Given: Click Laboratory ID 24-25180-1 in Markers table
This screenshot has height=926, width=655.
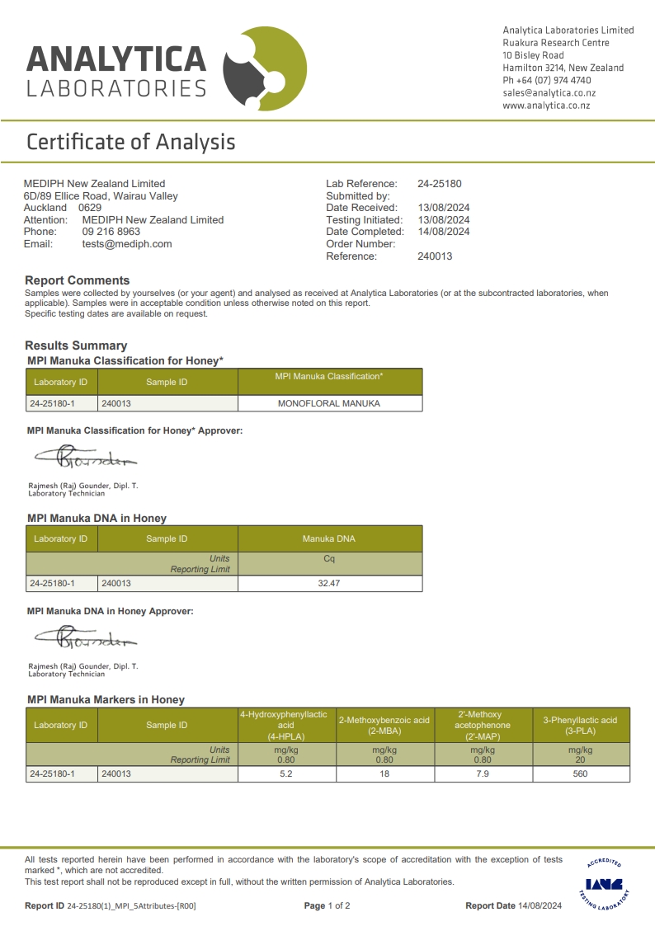Looking at the screenshot, I should [x=61, y=773].
